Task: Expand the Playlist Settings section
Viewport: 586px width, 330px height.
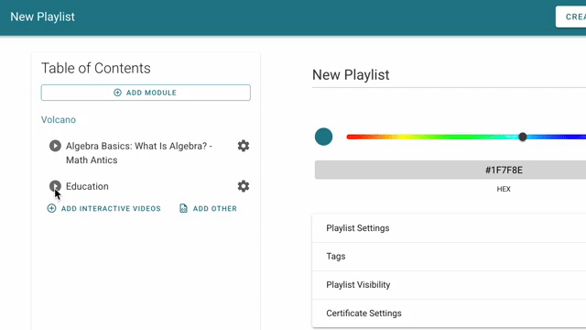Action: (449, 228)
